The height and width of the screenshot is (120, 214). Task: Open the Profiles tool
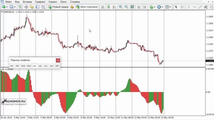11,7
